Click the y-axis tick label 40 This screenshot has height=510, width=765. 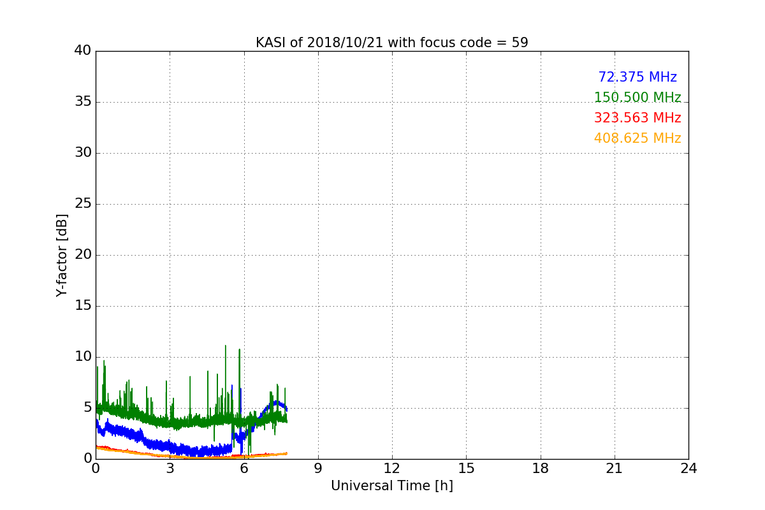(x=83, y=51)
